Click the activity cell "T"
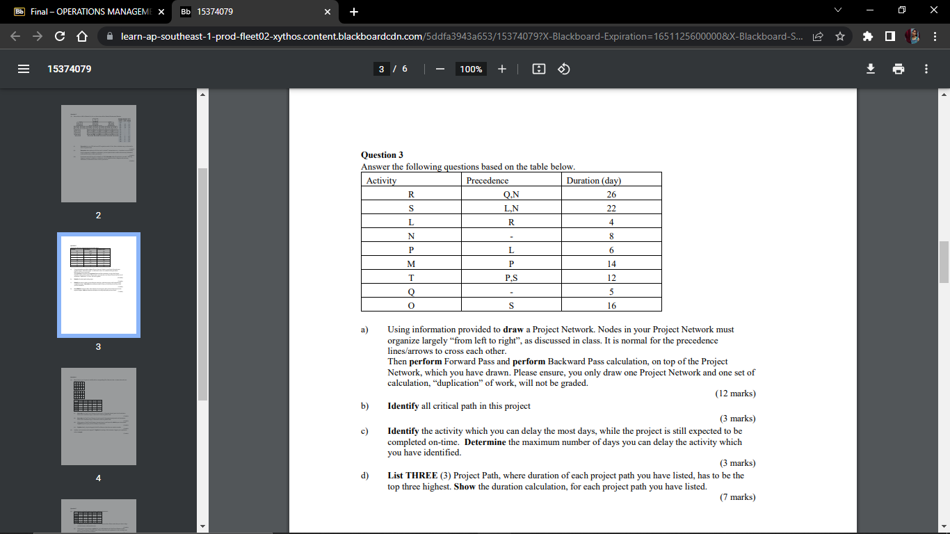 tap(411, 278)
